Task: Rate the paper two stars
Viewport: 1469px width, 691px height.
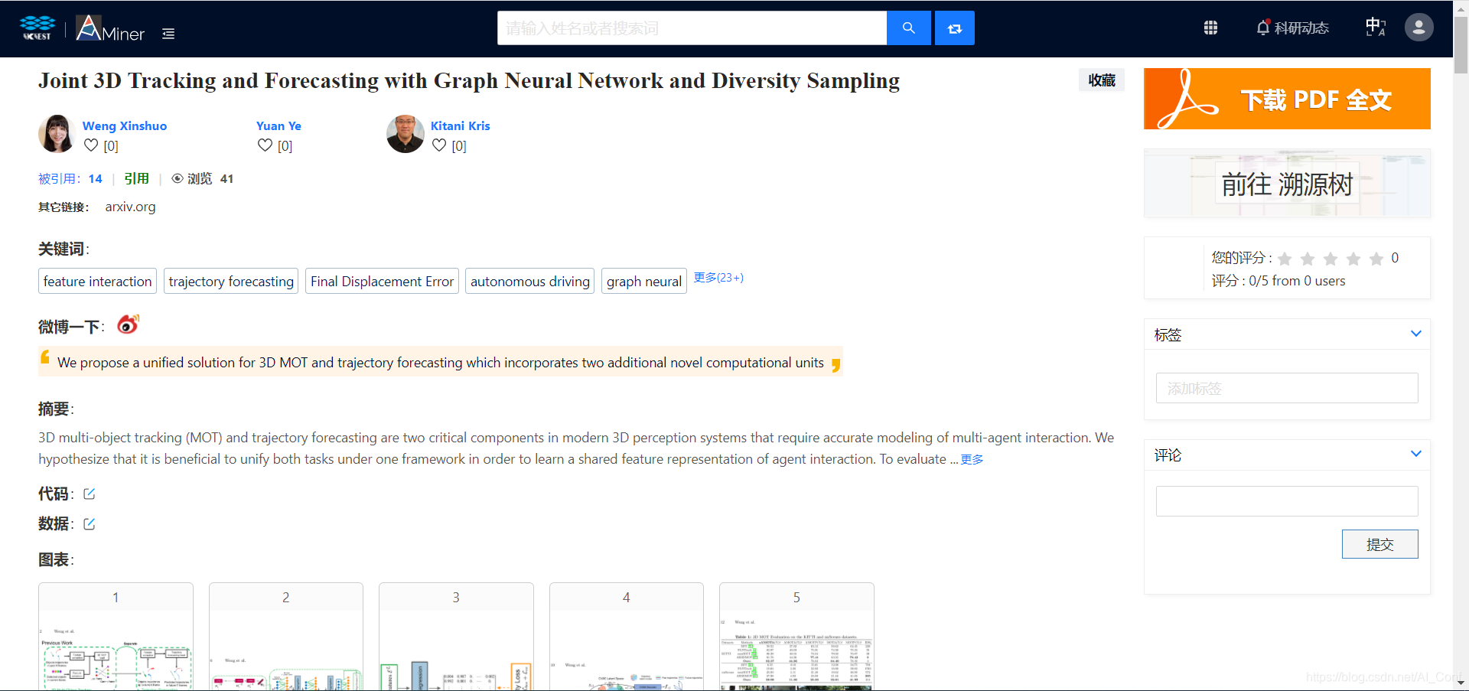Action: (x=1308, y=259)
